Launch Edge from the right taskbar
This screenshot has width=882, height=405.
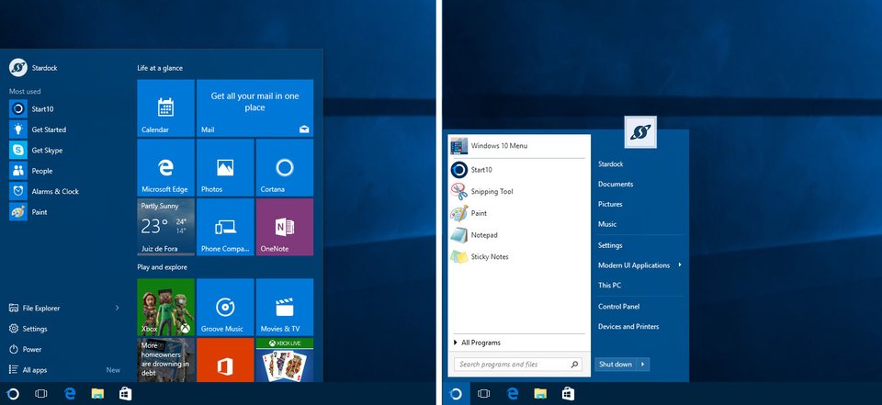tap(513, 394)
